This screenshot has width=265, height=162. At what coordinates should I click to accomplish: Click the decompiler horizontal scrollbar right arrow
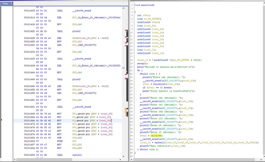click(x=261, y=159)
